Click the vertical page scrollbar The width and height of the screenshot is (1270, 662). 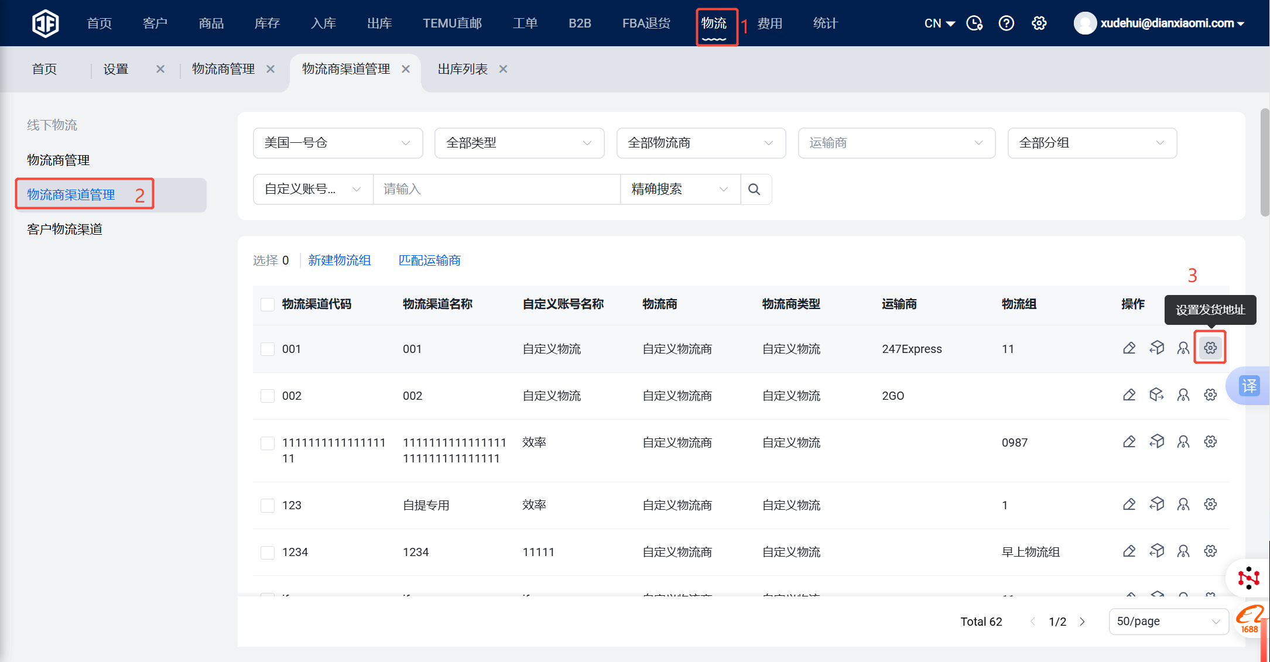click(1265, 163)
